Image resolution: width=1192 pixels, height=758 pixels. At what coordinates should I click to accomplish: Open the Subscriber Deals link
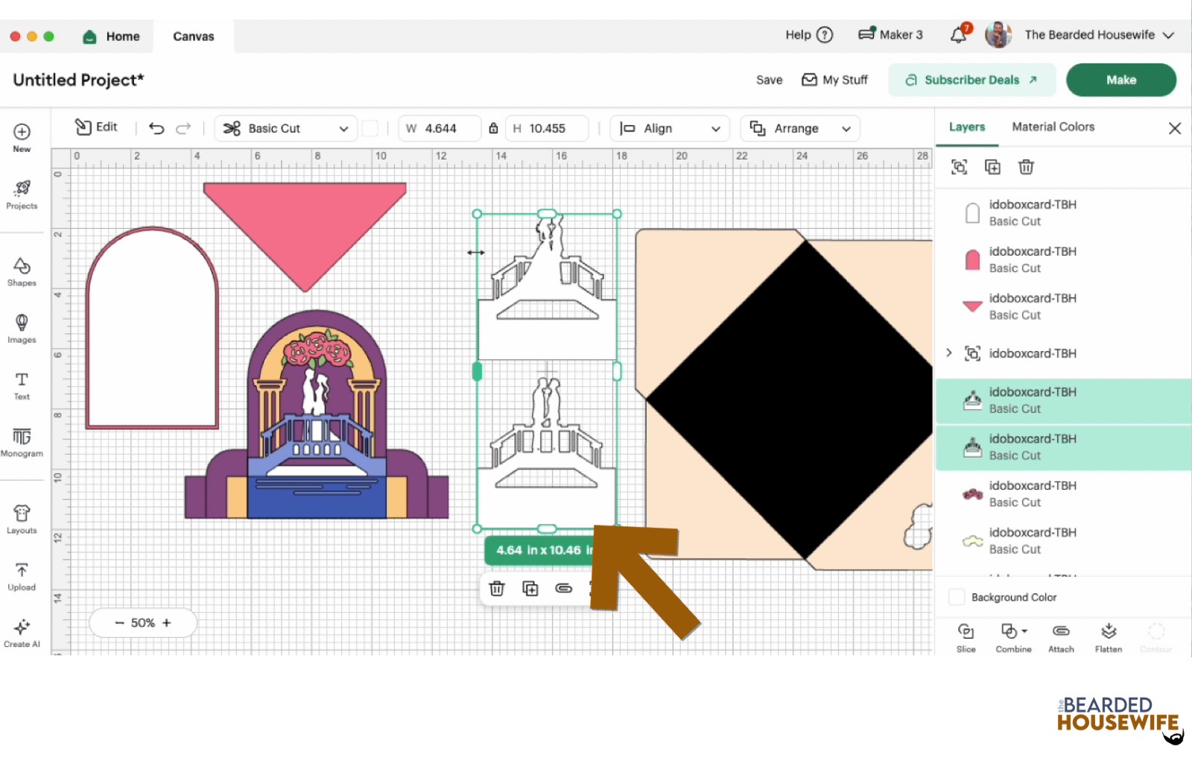coord(971,80)
